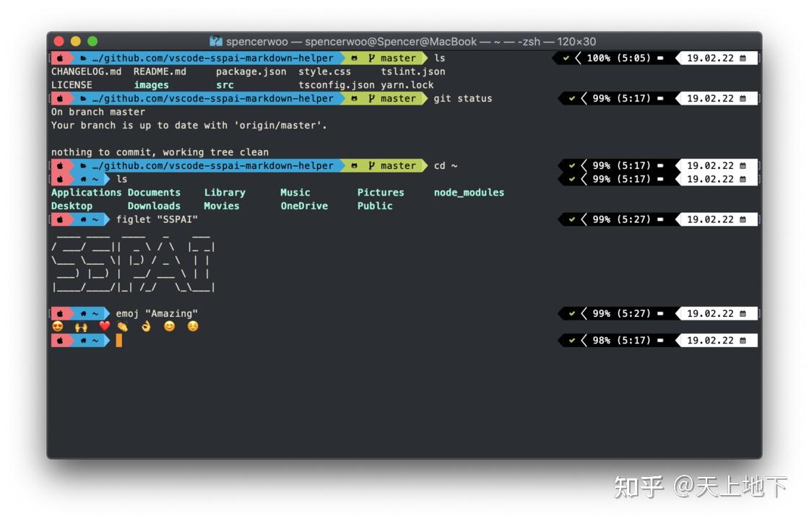Click the red heart emoji
Image resolution: width=809 pixels, height=521 pixels.
(x=104, y=326)
